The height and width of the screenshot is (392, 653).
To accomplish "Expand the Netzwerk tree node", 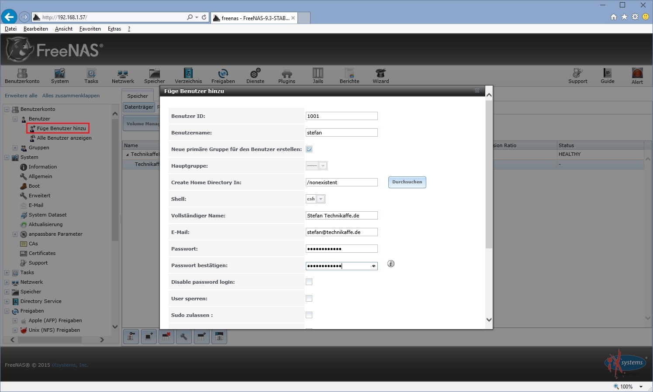I will pos(7,282).
